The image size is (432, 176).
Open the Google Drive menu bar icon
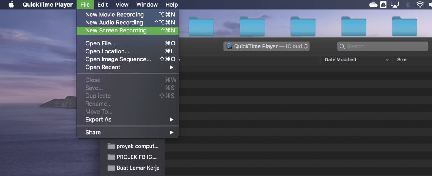click(x=383, y=5)
